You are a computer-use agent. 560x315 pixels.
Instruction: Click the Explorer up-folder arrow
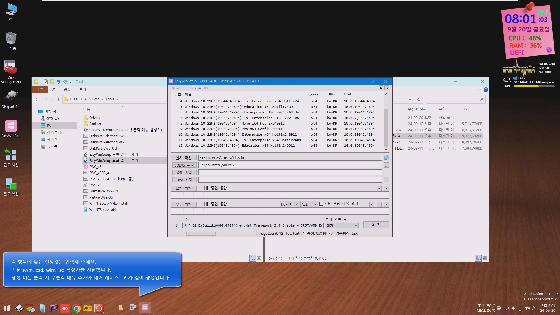(x=59, y=99)
